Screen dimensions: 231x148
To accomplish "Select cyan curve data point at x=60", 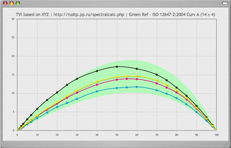I will click(x=137, y=87).
